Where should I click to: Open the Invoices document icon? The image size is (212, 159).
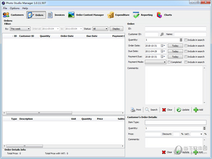[x=50, y=15]
